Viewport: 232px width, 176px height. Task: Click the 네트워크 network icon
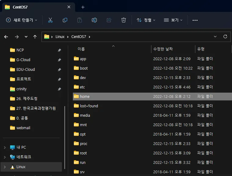(x=13, y=157)
